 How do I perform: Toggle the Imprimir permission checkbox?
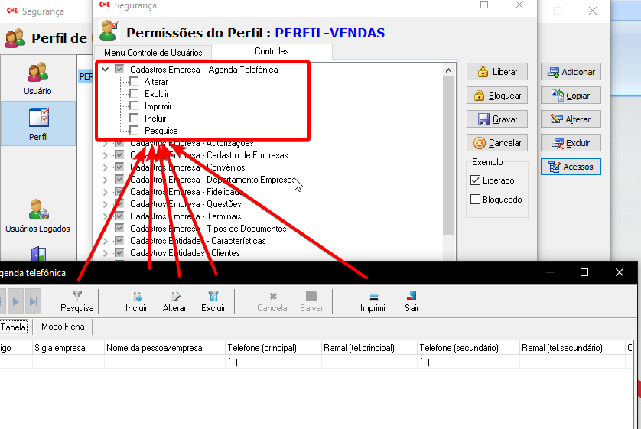pyautogui.click(x=135, y=106)
